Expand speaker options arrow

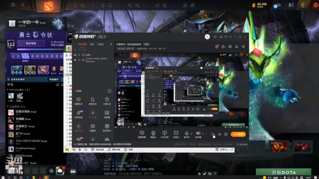pos(203,134)
